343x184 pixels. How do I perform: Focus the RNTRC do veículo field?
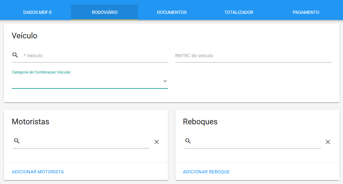(253, 55)
